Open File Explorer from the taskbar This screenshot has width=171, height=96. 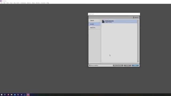pos(11,95)
